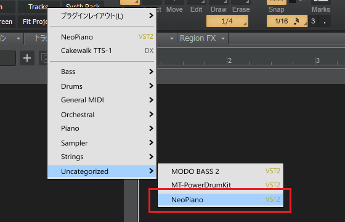Image resolution: width=345 pixels, height=222 pixels.
Task: Open the 1/16 snap resolution dropdown
Action: [287, 21]
